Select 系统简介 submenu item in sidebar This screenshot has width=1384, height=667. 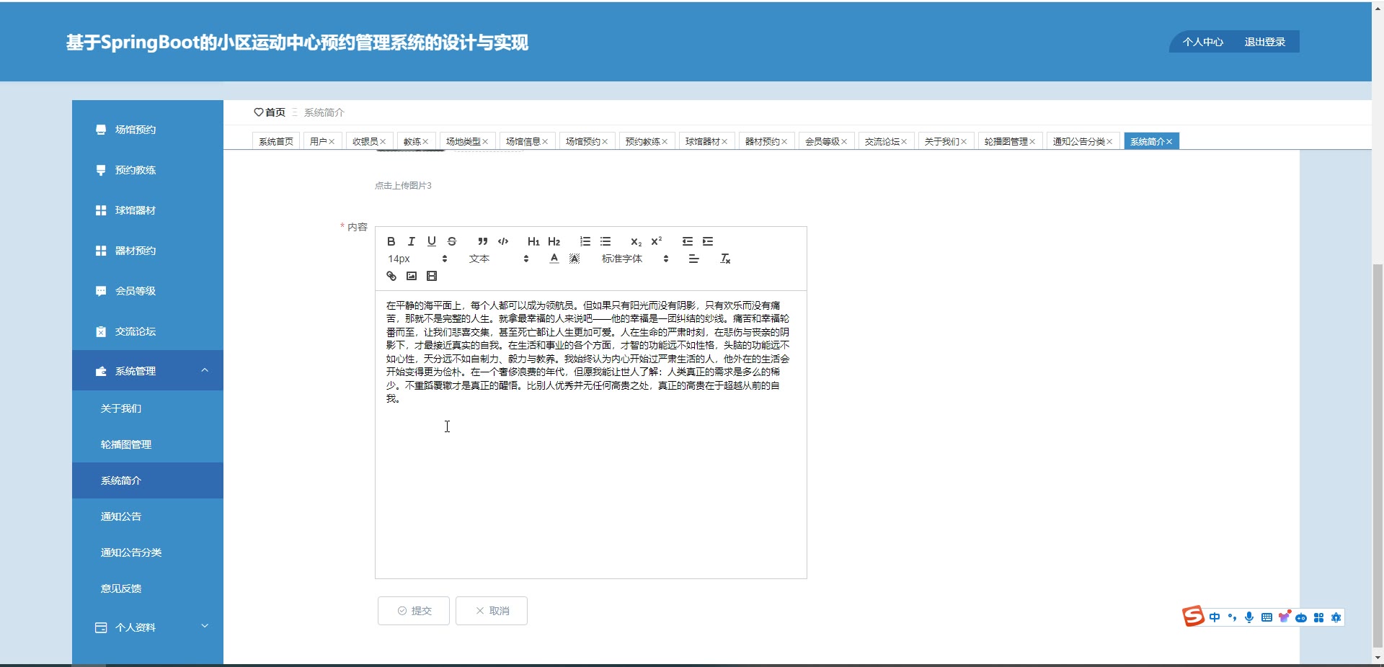click(148, 480)
